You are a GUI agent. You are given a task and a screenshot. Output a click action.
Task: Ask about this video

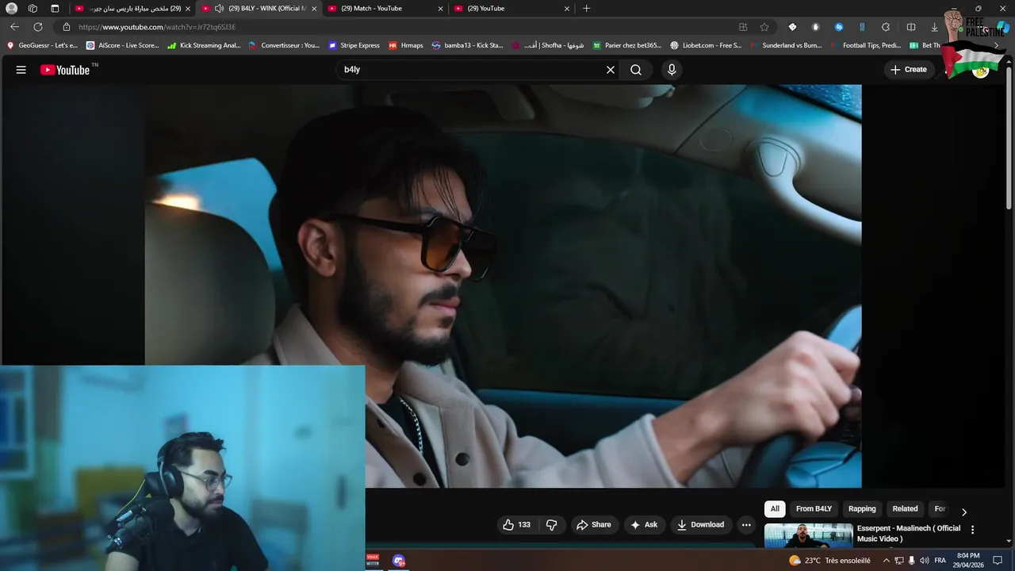pyautogui.click(x=643, y=524)
